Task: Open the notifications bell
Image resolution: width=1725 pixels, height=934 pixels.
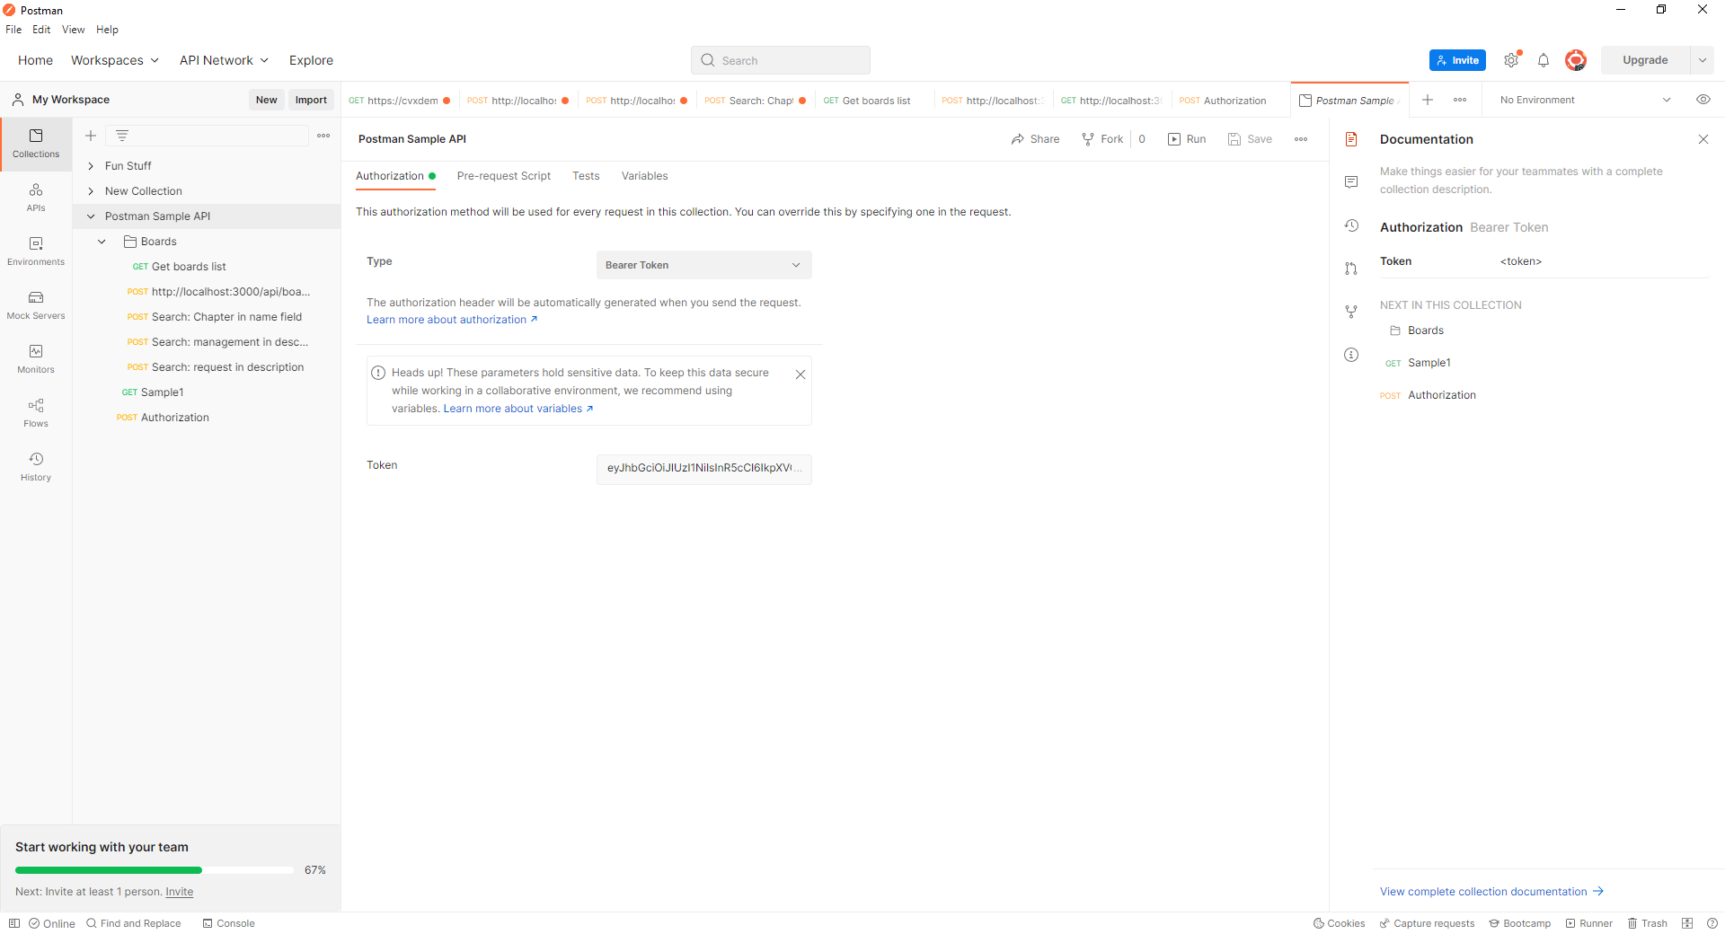Action: click(1544, 60)
